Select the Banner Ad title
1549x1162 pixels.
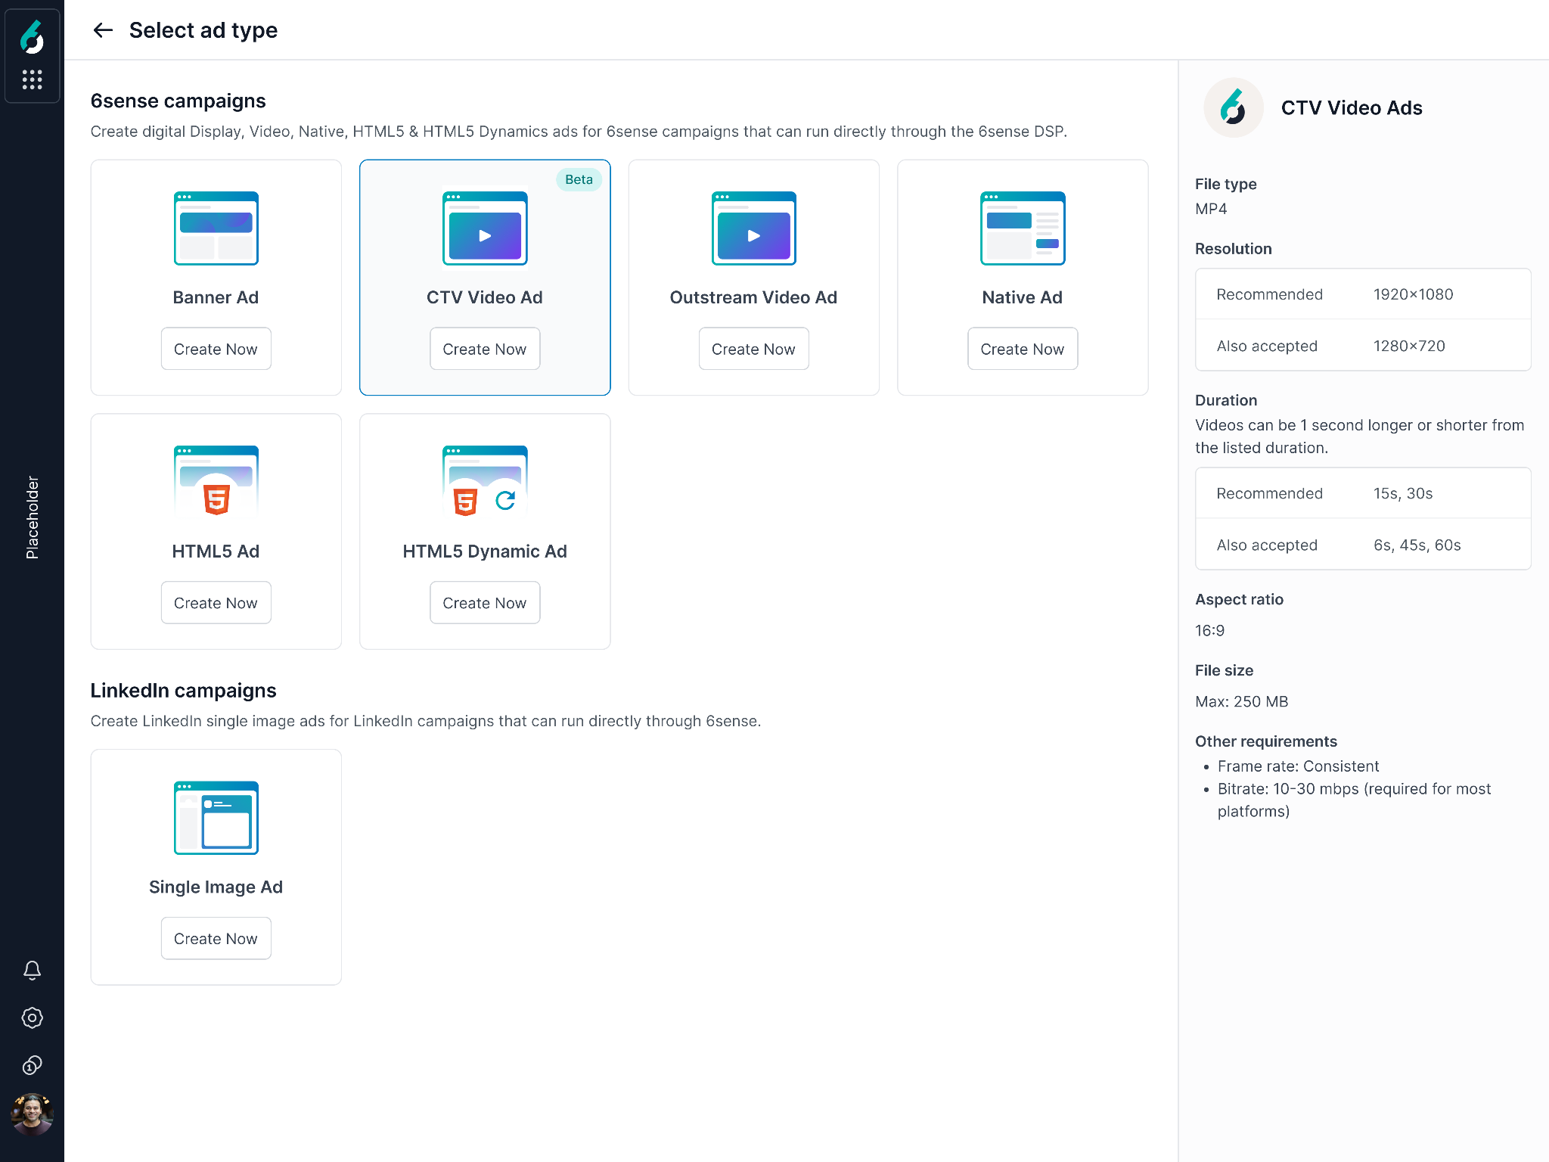(x=216, y=297)
